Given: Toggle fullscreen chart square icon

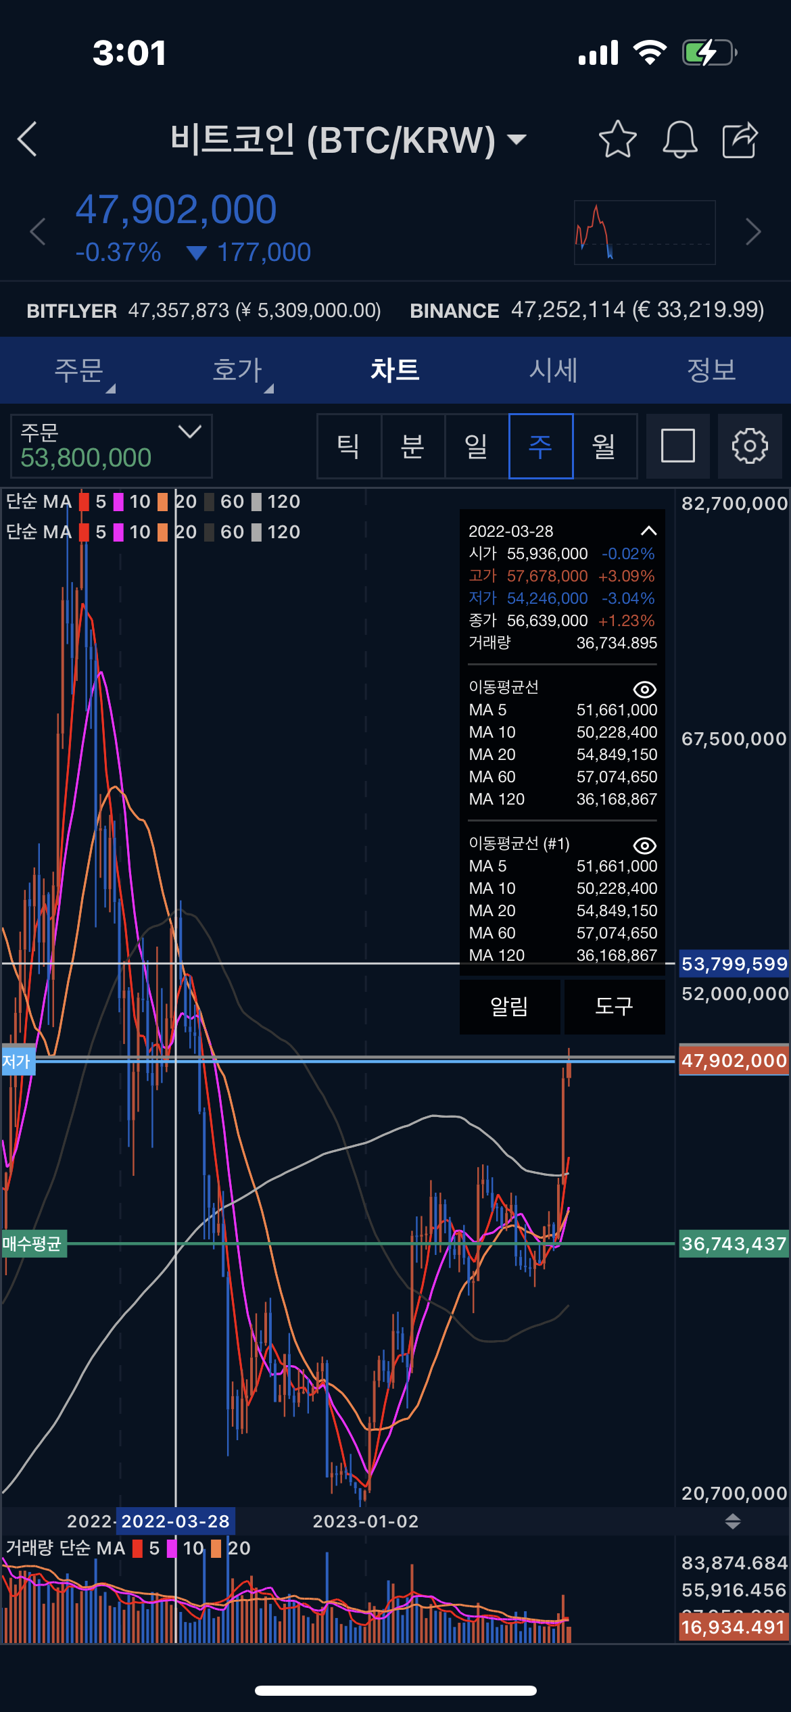Looking at the screenshot, I should [677, 446].
